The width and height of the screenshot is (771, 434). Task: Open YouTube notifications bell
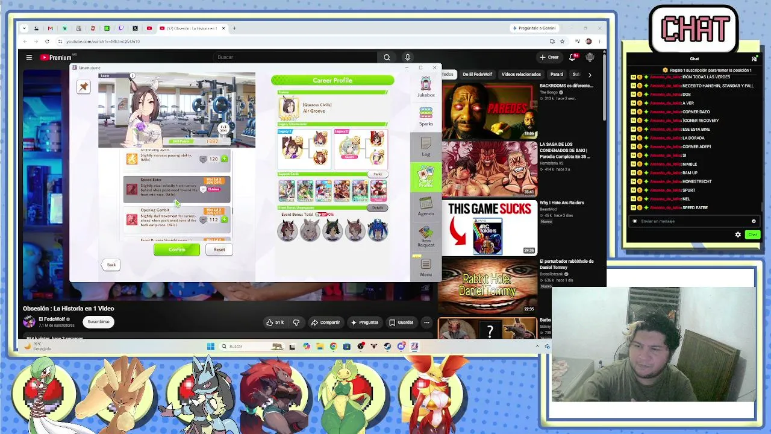point(573,57)
